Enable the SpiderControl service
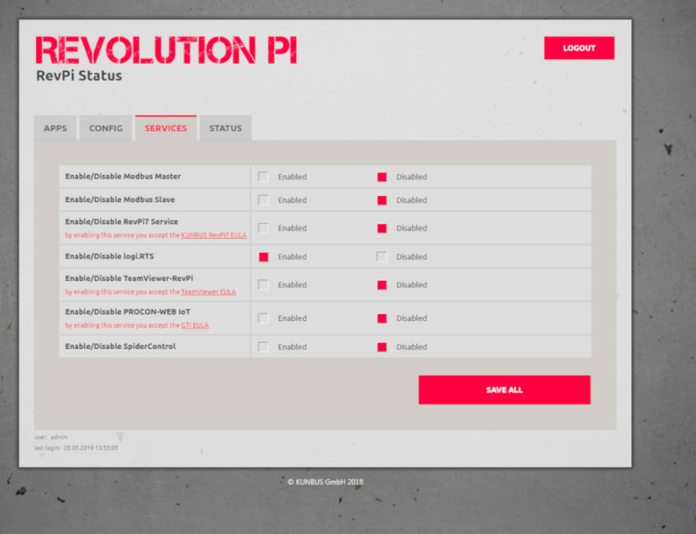This screenshot has height=534, width=696. coord(264,346)
